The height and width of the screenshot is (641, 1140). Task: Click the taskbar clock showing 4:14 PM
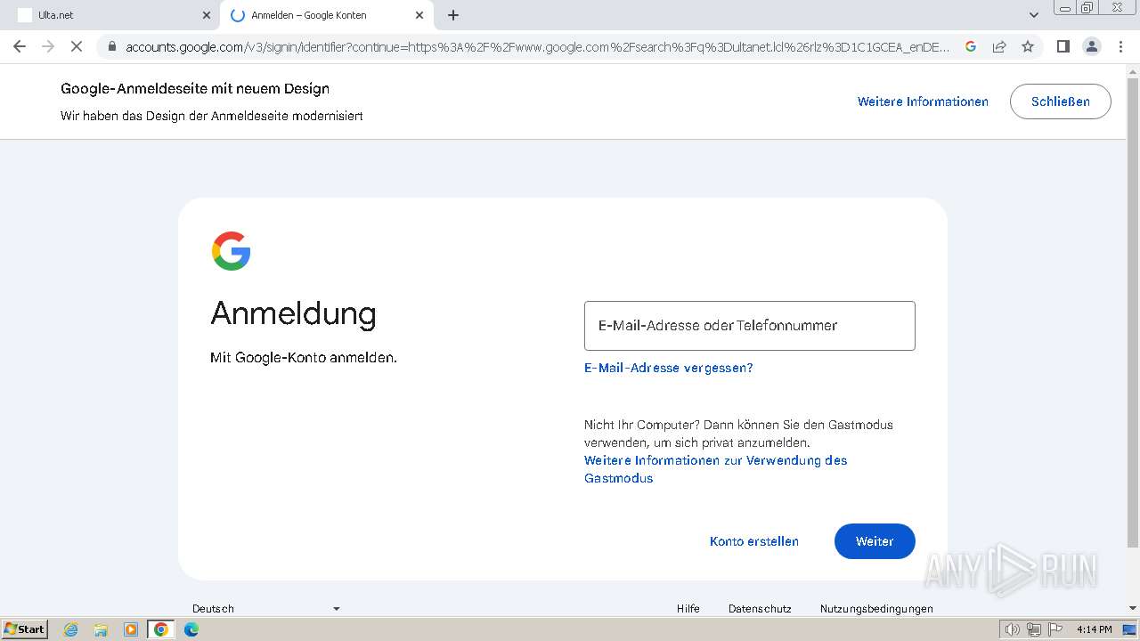tap(1094, 629)
